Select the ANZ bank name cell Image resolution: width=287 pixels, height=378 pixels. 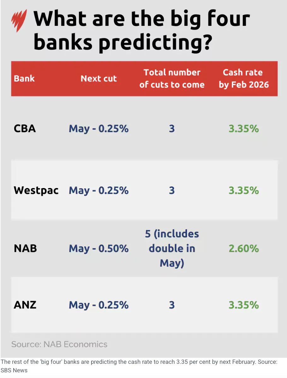pyautogui.click(x=25, y=305)
